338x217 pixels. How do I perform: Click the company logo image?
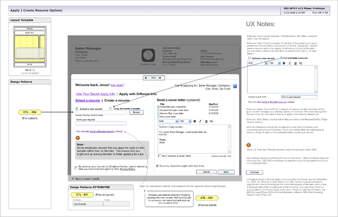(x=148, y=55)
